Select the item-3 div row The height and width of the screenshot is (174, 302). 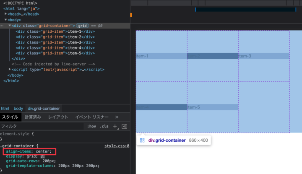pyautogui.click(x=55, y=42)
